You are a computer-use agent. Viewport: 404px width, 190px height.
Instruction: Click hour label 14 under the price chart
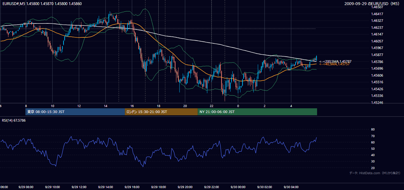(x=106, y=106)
